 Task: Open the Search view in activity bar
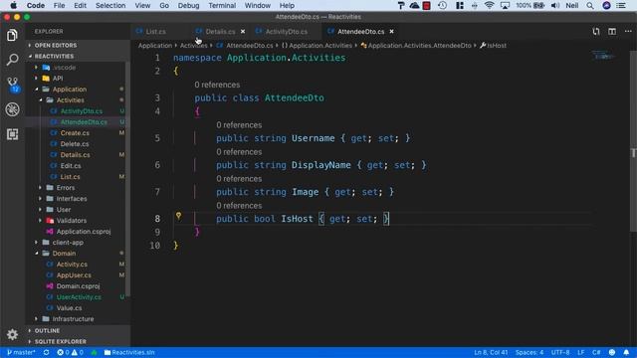pyautogui.click(x=12, y=60)
